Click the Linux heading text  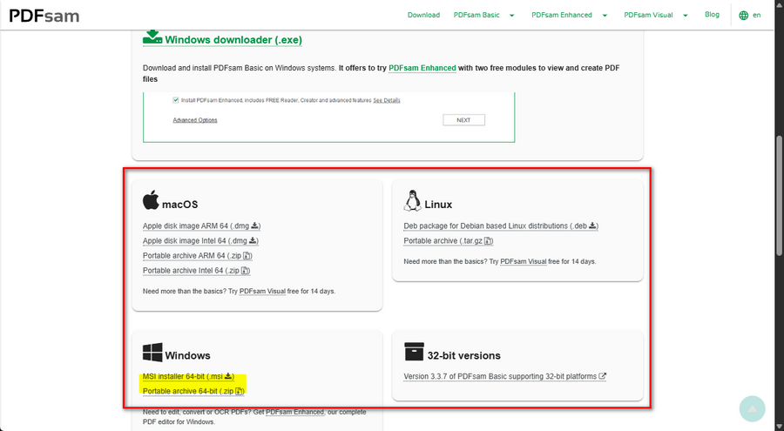click(438, 205)
